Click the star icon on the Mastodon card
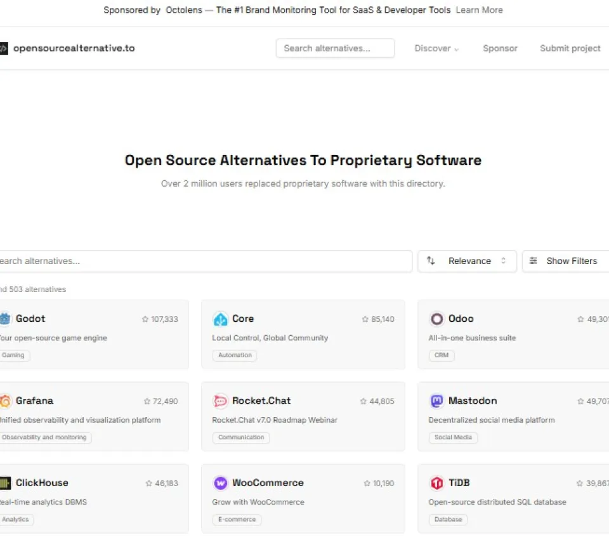609x542 pixels. (x=580, y=401)
